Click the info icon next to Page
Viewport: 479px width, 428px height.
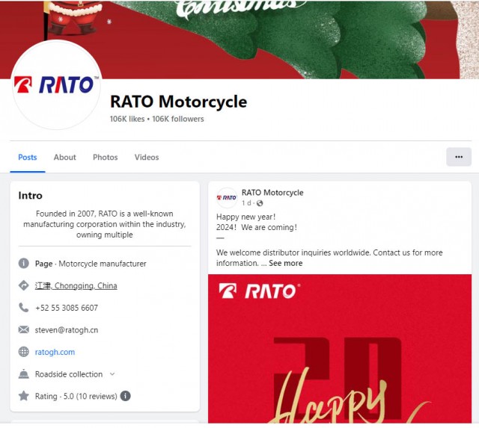[23, 263]
